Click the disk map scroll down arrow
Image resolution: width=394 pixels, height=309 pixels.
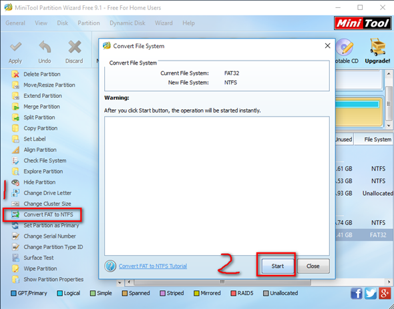point(389,125)
